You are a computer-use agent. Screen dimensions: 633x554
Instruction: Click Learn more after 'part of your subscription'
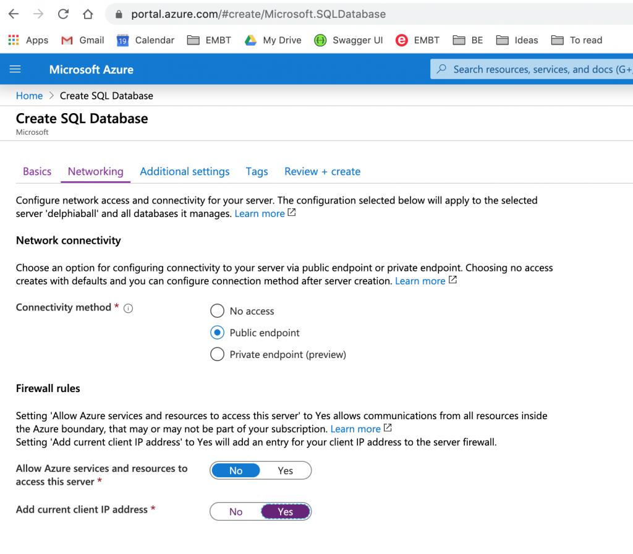pyautogui.click(x=355, y=429)
